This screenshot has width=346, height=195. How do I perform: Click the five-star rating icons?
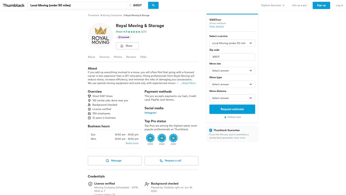134,32
